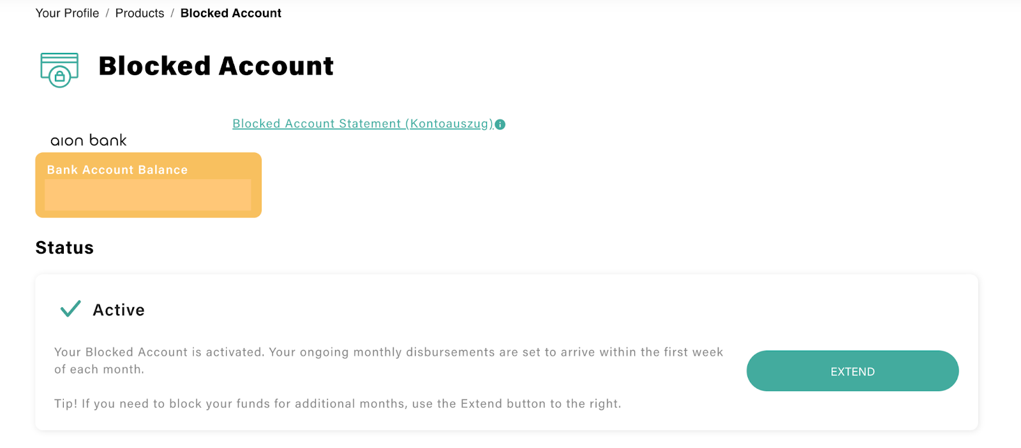The height and width of the screenshot is (448, 1021).
Task: Click the Active status label
Action: tap(119, 310)
